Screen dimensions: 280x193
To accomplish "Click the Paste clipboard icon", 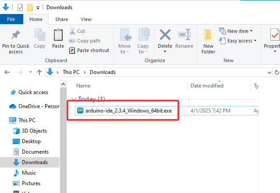I will click(x=58, y=35).
